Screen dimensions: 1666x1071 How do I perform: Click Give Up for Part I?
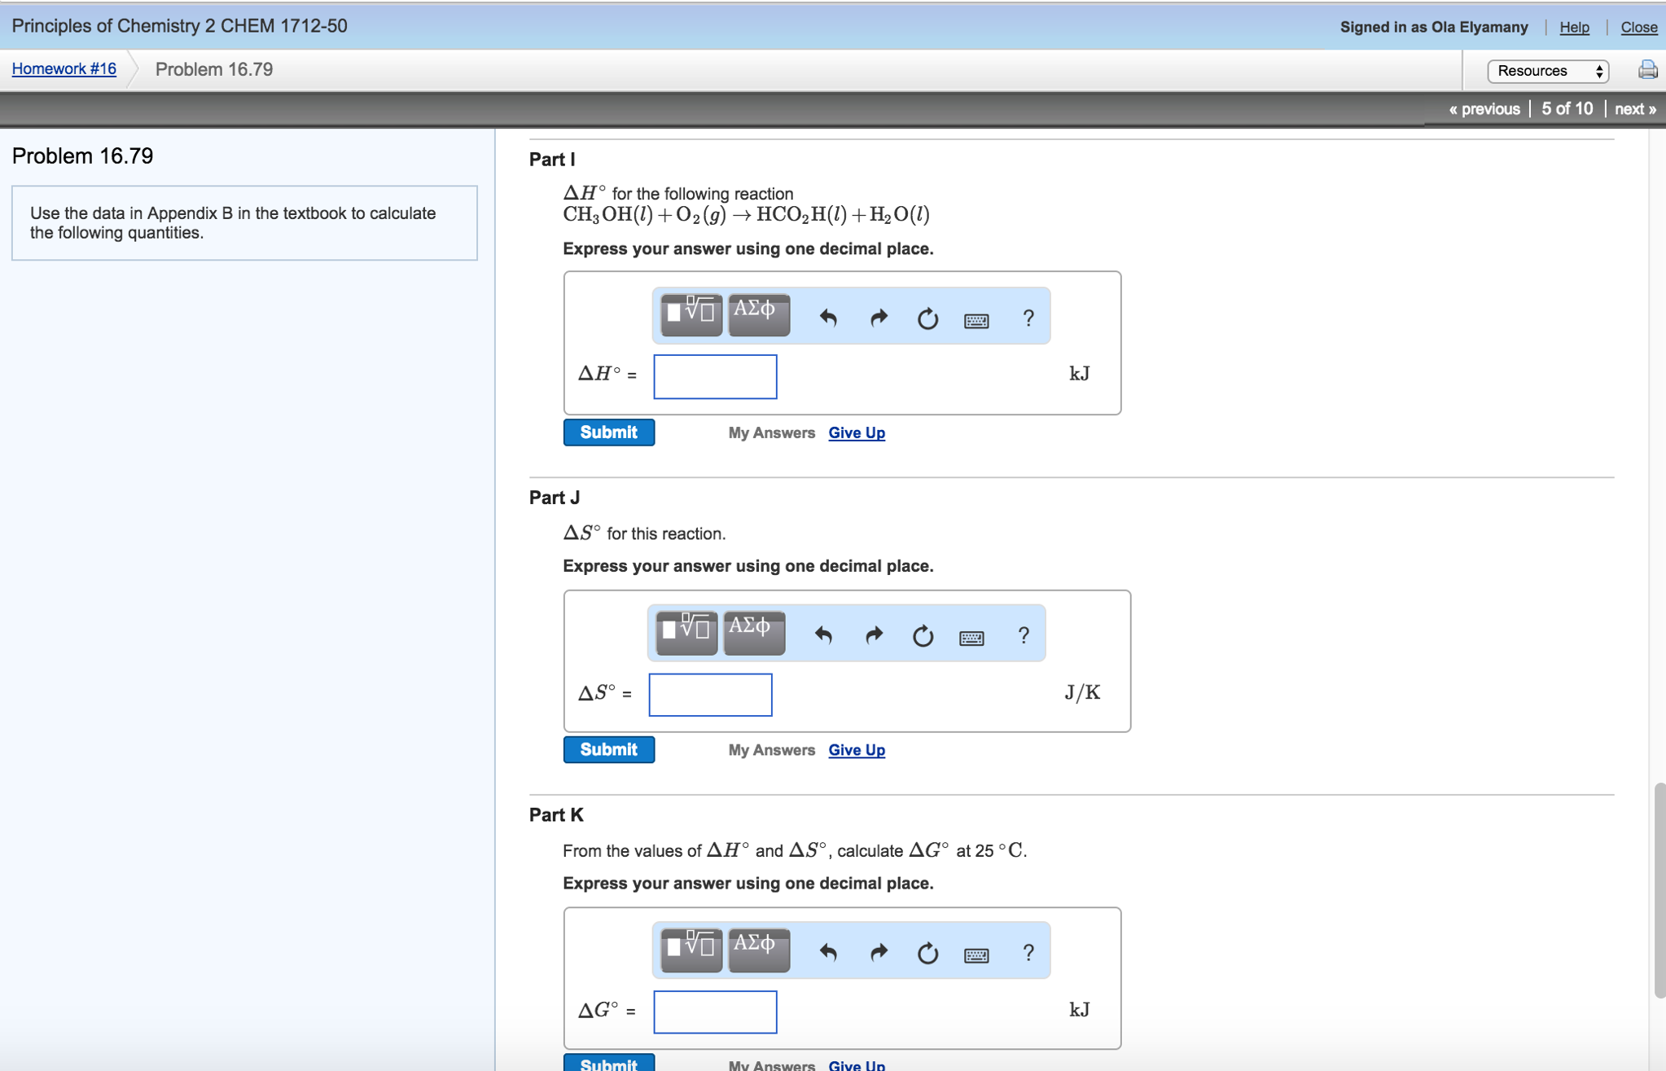point(855,432)
